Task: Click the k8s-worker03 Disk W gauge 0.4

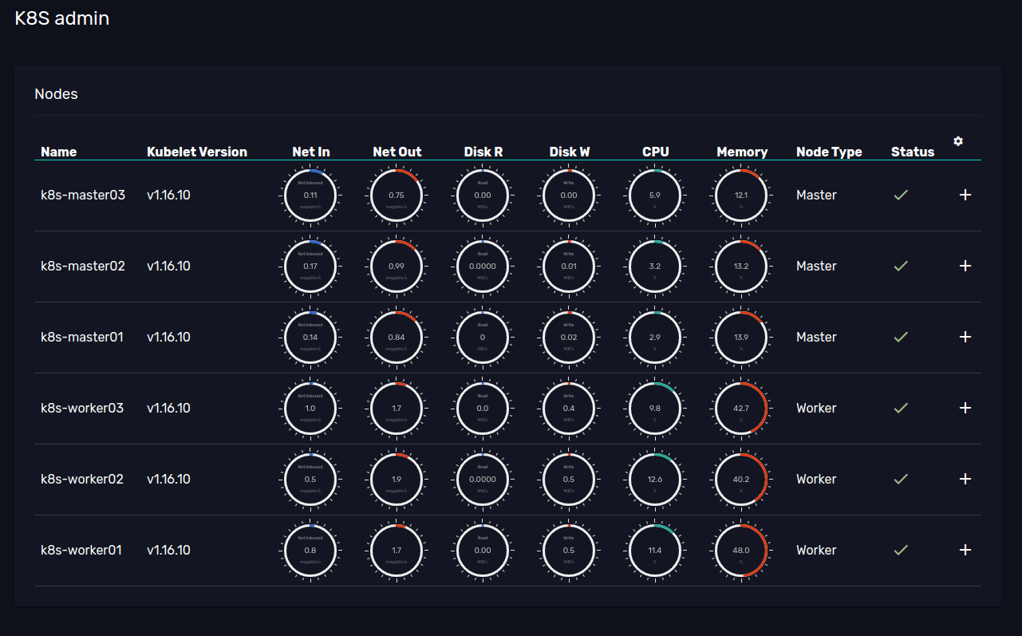Action: [570, 408]
